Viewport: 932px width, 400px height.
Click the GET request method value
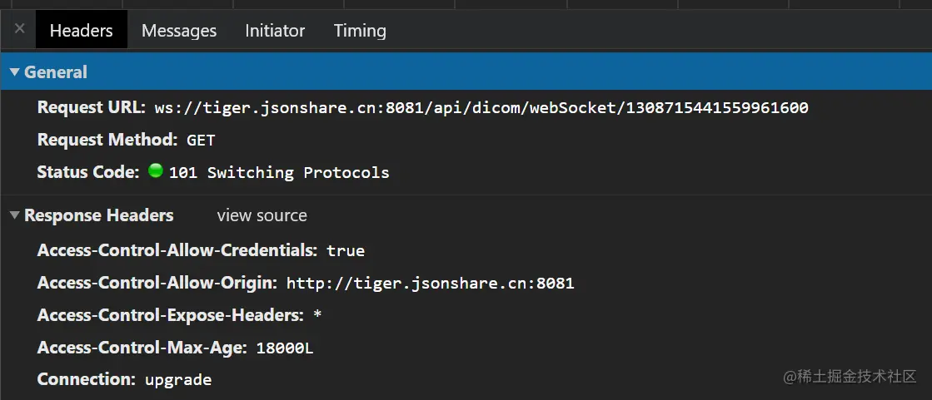click(x=201, y=140)
